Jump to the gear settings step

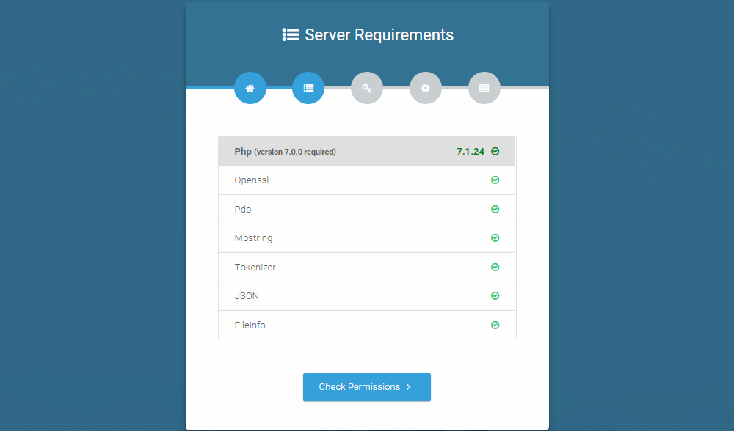[x=425, y=88]
